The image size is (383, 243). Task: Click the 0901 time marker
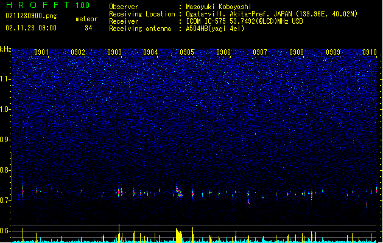[41, 52]
